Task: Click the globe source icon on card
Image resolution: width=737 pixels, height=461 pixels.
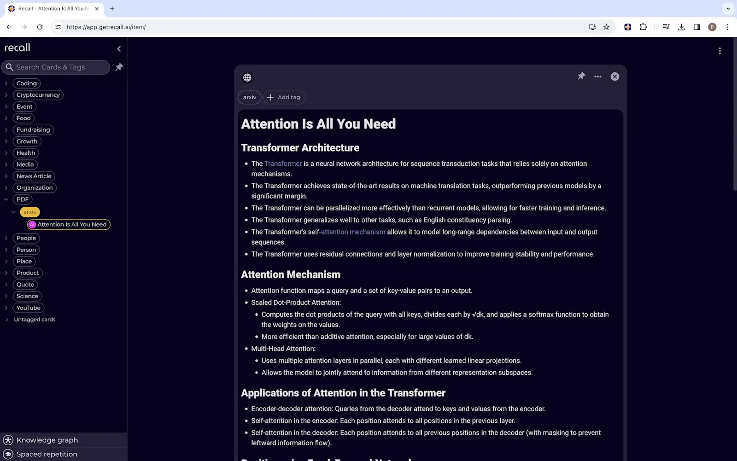Action: pos(247,77)
